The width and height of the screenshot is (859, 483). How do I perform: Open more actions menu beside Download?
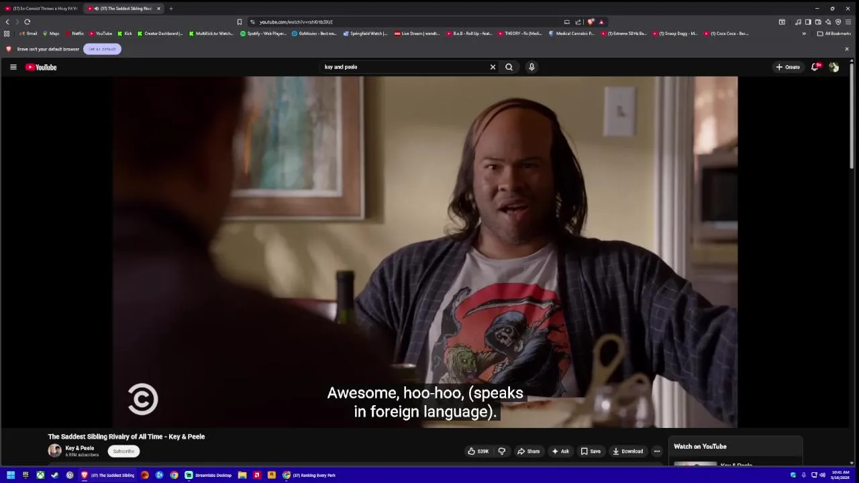tap(657, 451)
